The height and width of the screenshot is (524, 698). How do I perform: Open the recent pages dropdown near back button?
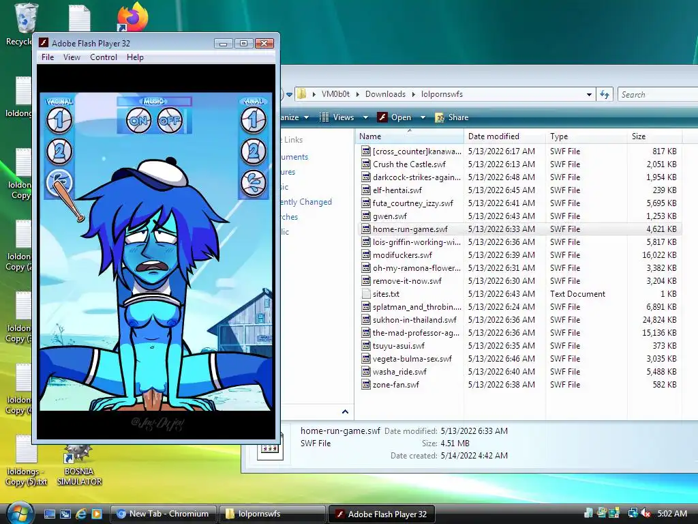pyautogui.click(x=289, y=94)
